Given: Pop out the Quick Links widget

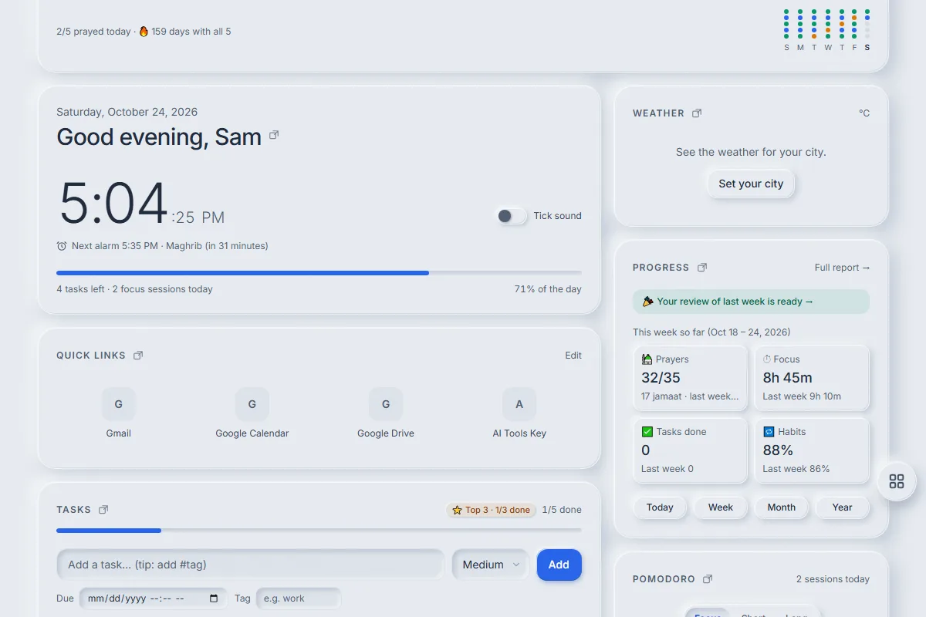Looking at the screenshot, I should (x=138, y=356).
